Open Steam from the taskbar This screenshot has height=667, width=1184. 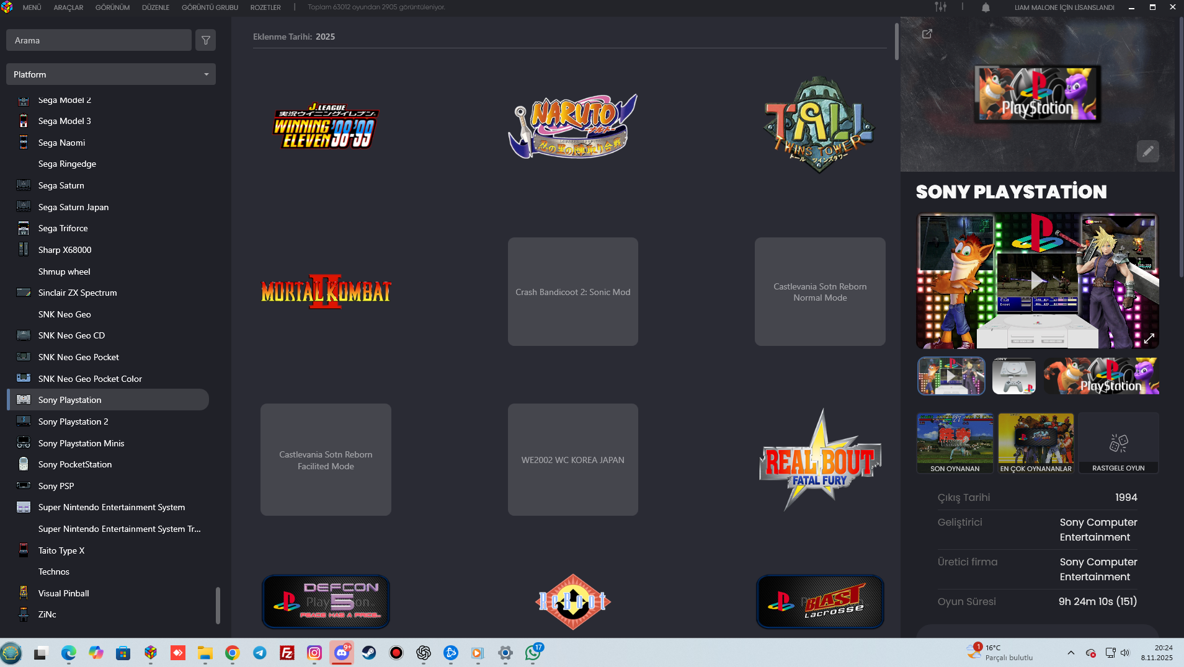coord(369,653)
